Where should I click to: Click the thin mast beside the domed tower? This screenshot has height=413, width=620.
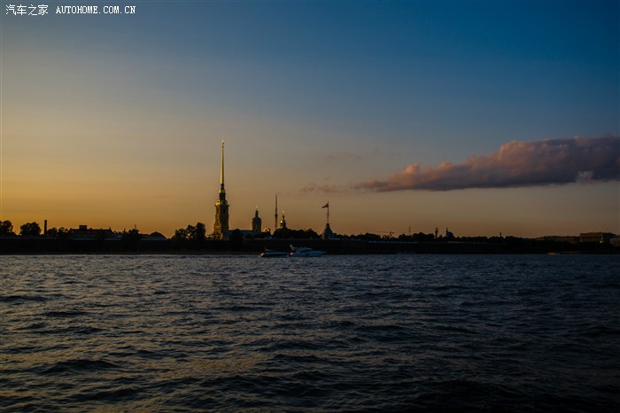275,211
